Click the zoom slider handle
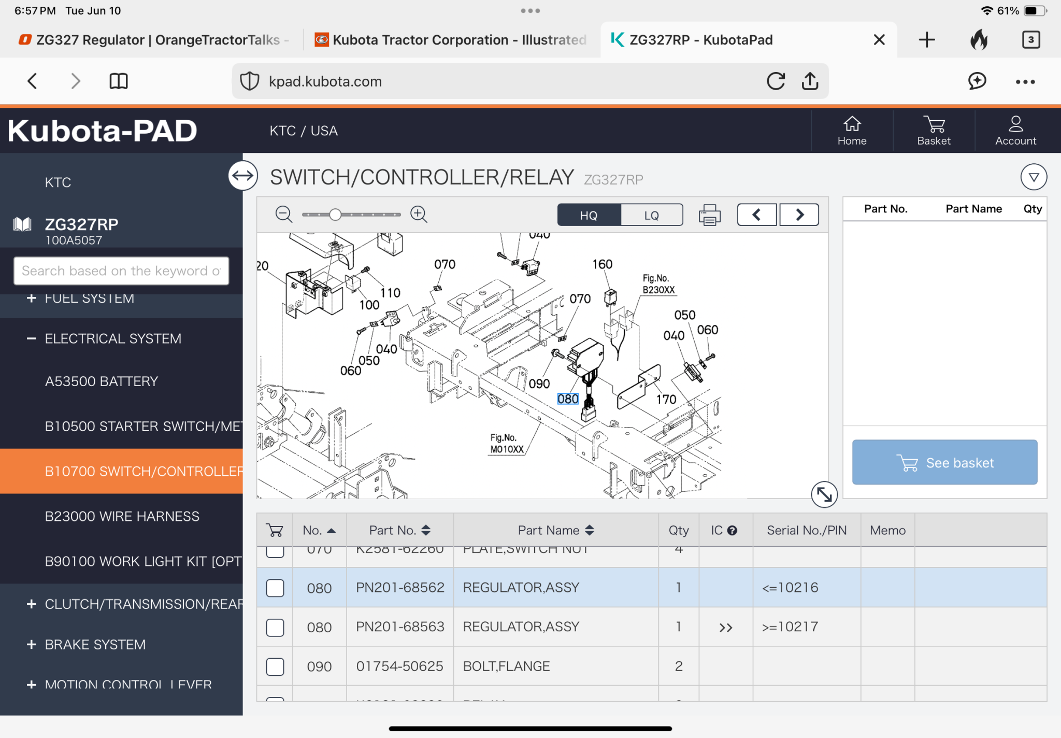Viewport: 1061px width, 738px height. coord(336,214)
